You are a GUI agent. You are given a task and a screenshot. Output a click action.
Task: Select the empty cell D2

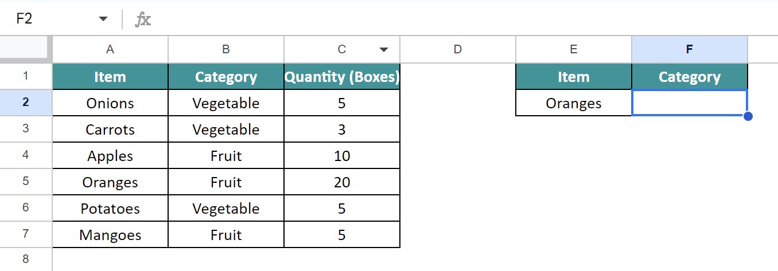click(458, 103)
